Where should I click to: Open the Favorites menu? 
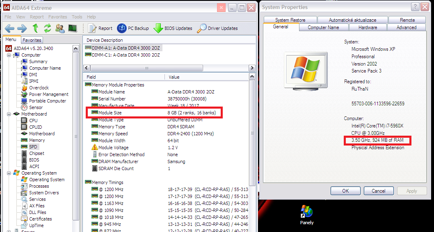(57, 17)
